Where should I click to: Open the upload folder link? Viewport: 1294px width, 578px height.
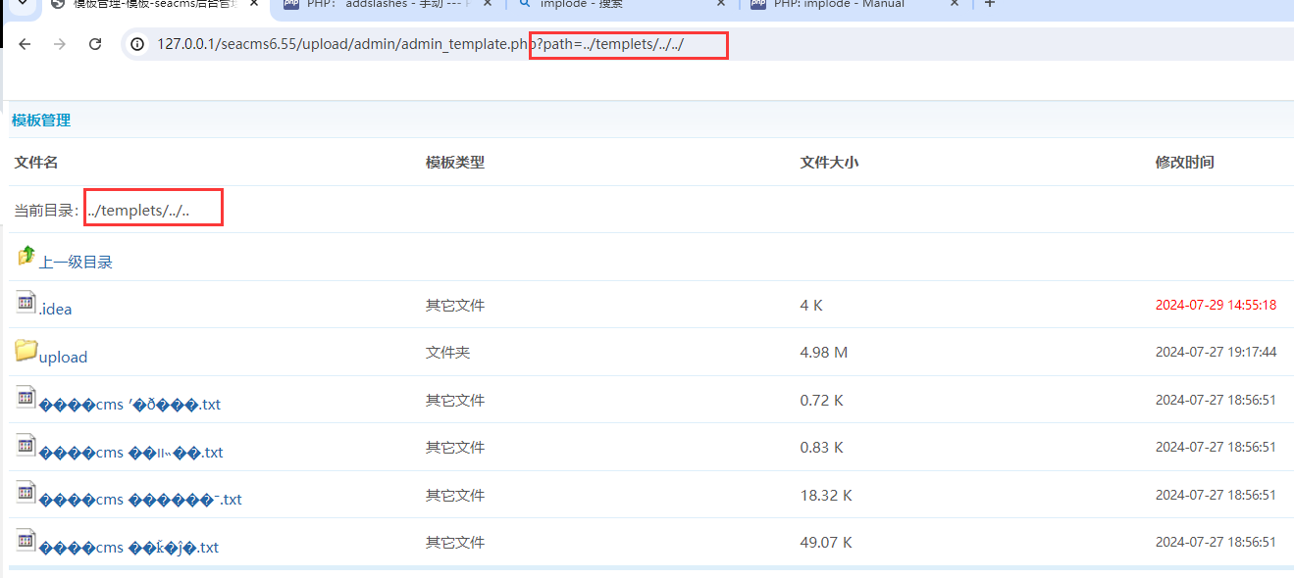tap(63, 357)
